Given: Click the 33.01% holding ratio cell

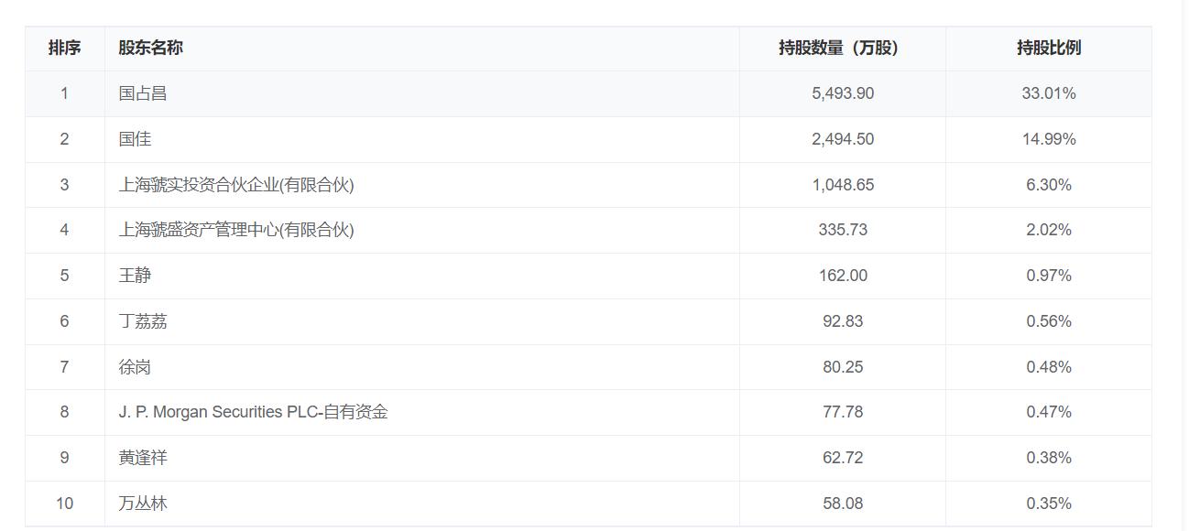Looking at the screenshot, I should tap(1049, 93).
